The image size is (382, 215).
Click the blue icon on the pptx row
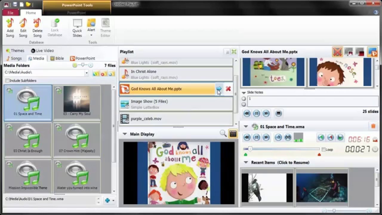(219, 89)
